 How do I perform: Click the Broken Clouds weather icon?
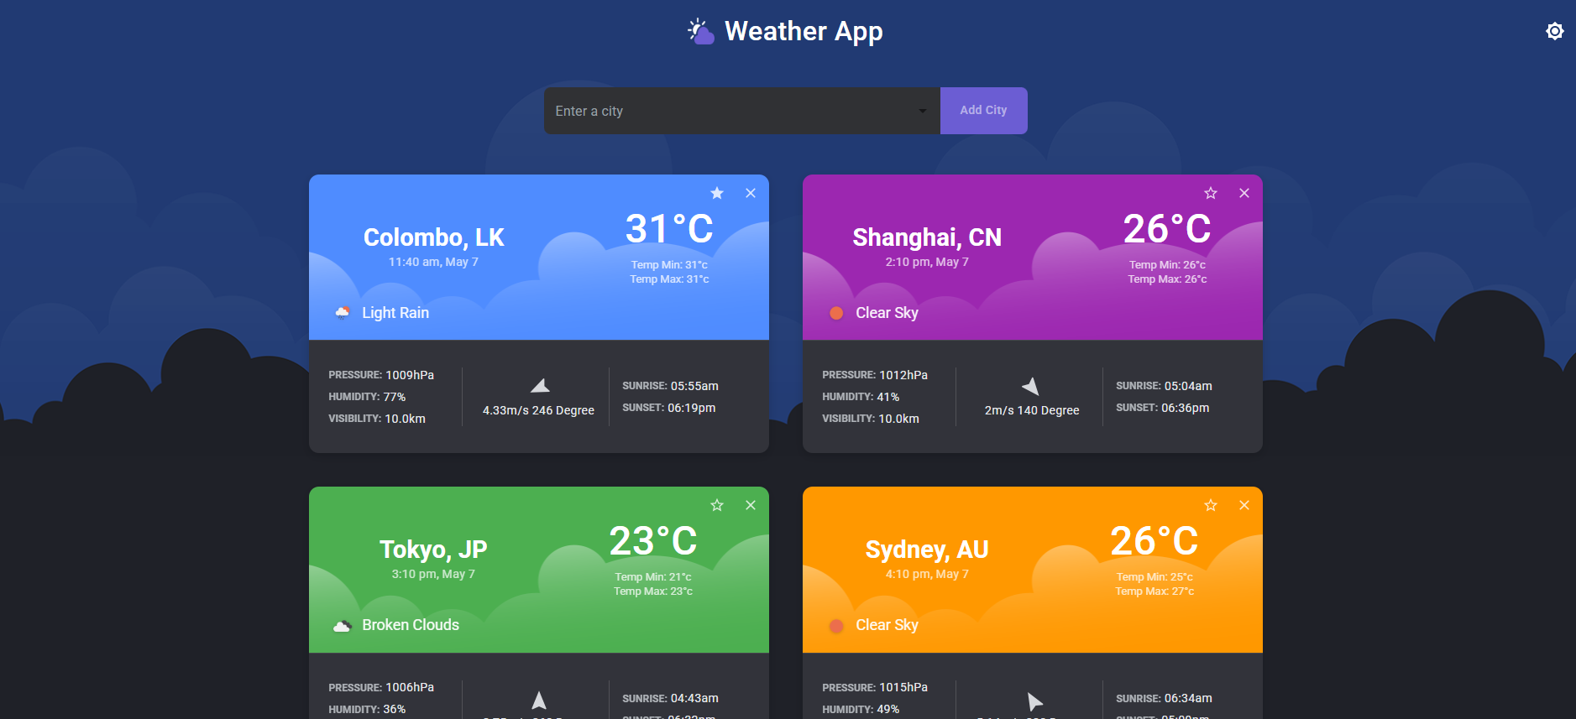343,626
